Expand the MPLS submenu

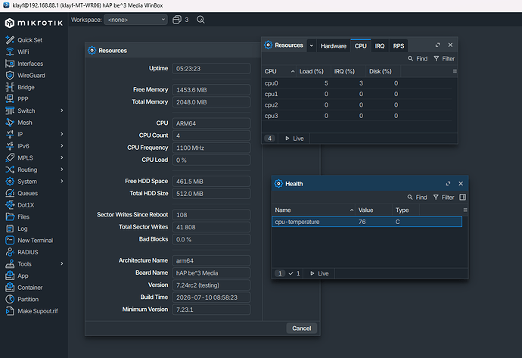pos(62,158)
